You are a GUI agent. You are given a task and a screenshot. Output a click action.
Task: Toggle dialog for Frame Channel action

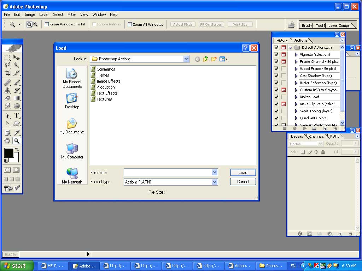click(x=284, y=61)
